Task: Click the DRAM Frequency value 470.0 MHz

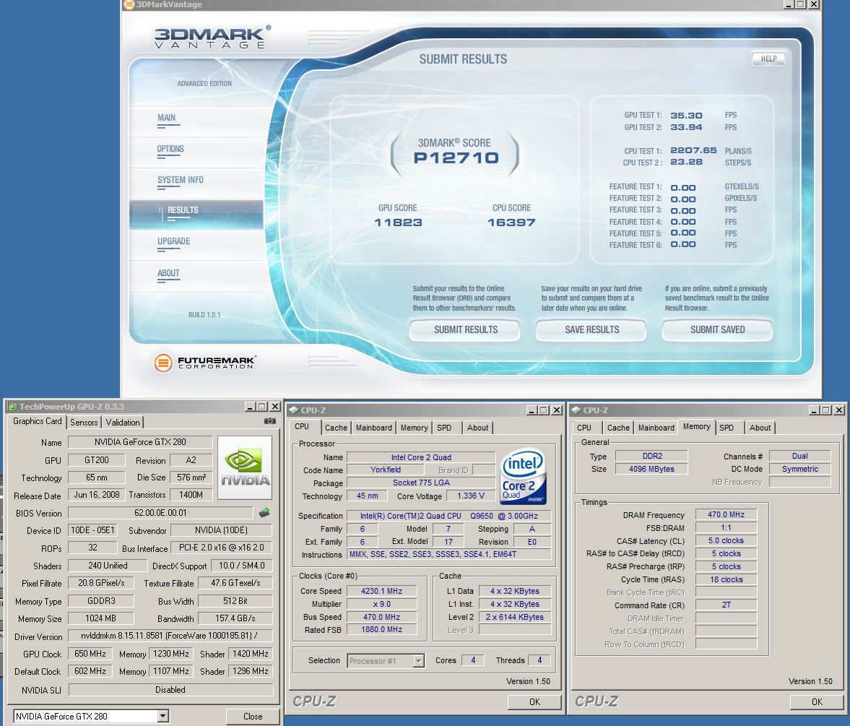Action: [x=726, y=514]
